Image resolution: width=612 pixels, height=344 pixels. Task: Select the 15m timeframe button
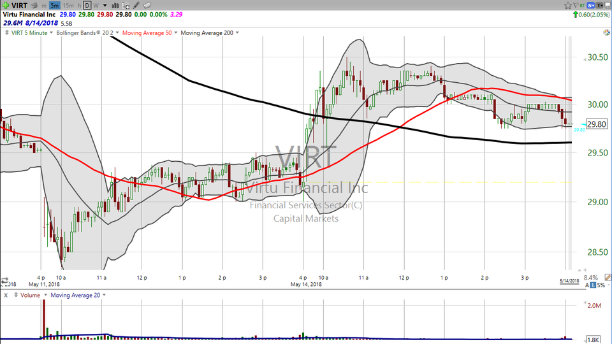point(68,6)
